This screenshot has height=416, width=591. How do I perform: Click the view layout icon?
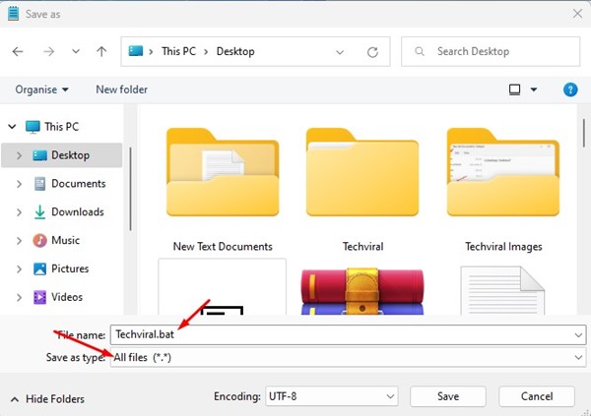(x=514, y=89)
